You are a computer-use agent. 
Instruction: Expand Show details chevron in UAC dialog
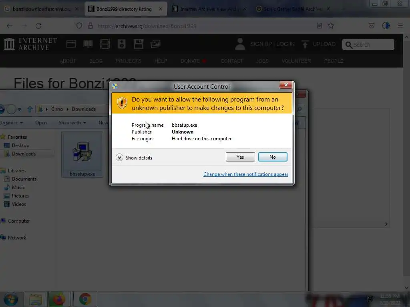point(119,157)
